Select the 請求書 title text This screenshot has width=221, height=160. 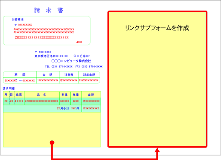49,10
